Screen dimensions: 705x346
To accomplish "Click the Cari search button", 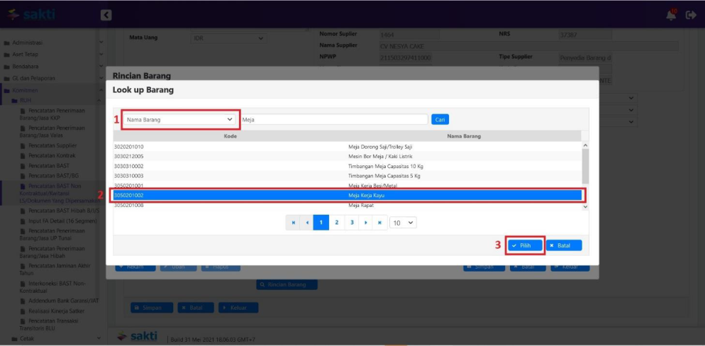I will [440, 120].
